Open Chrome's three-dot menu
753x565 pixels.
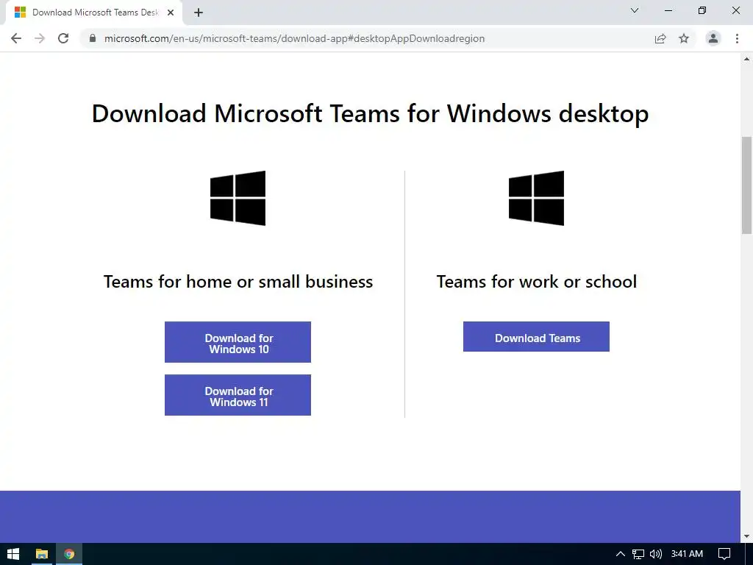[737, 38]
